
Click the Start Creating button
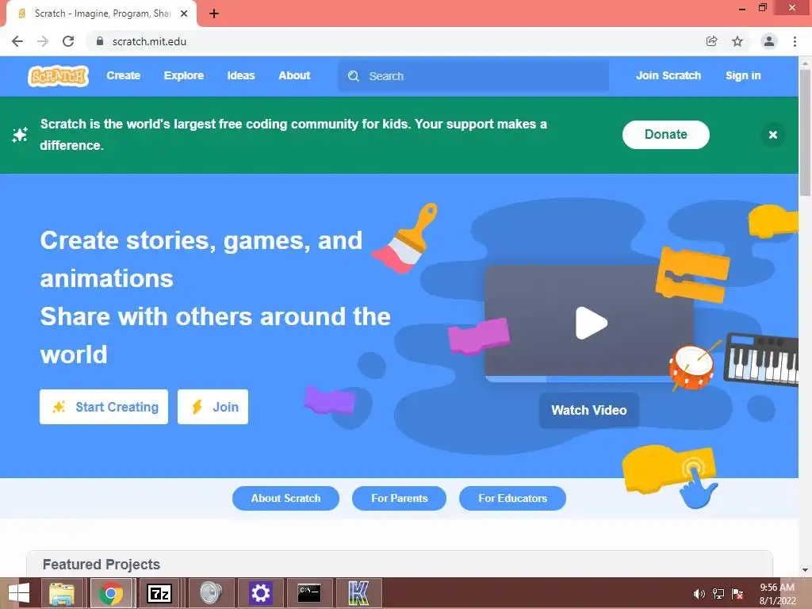[104, 407]
